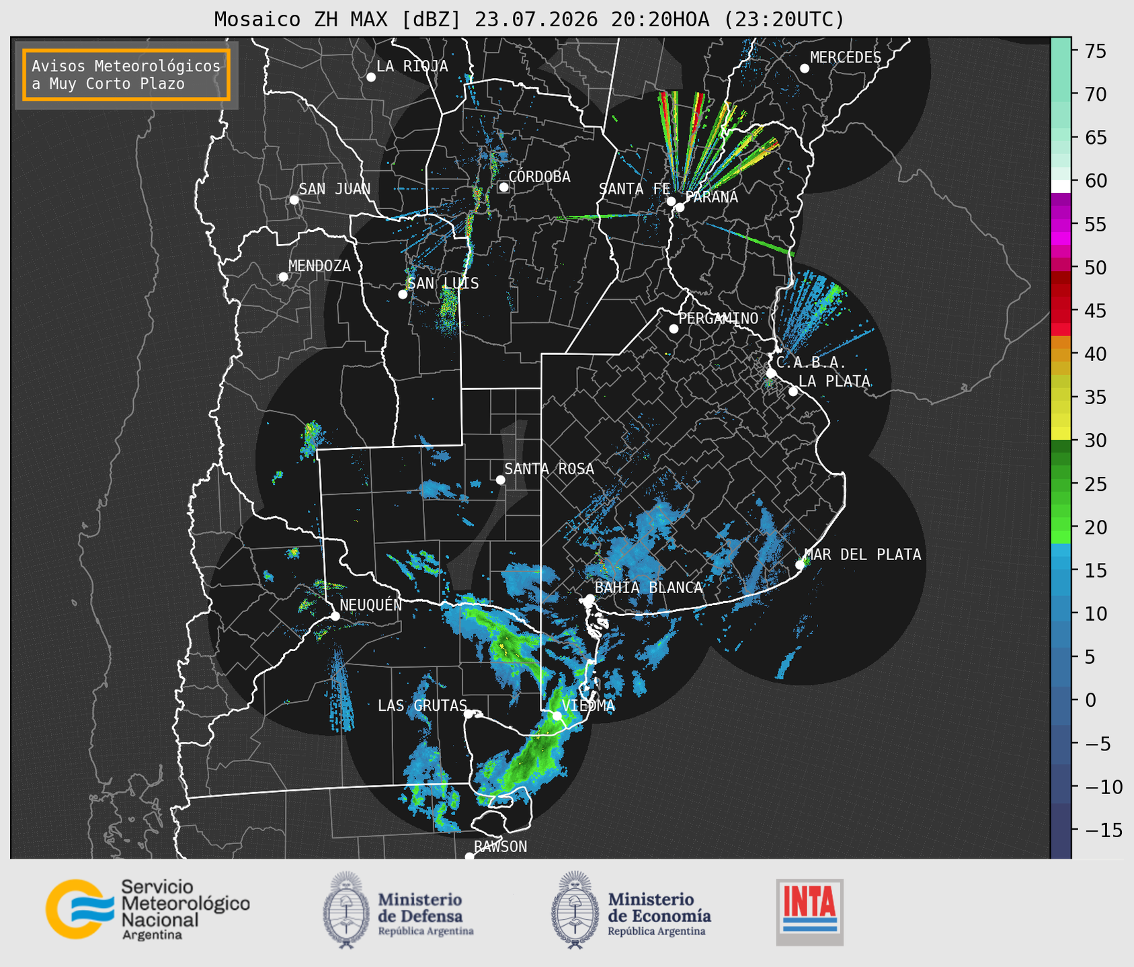Screen dimensions: 1134x967
Task: Click the Las Grutas map label
Action: [x=422, y=705]
